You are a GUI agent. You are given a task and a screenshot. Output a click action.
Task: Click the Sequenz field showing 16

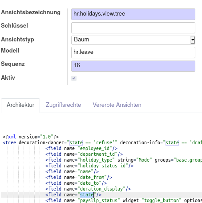click(x=133, y=66)
